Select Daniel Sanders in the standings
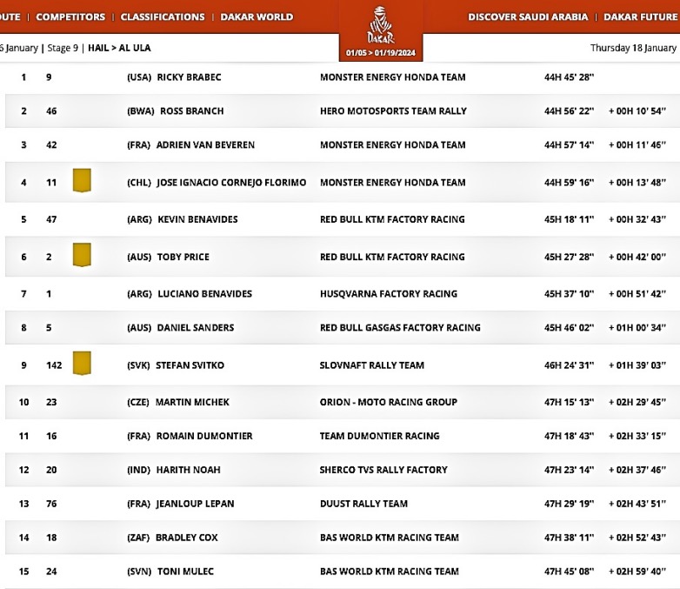The height and width of the screenshot is (589, 680). pos(196,328)
